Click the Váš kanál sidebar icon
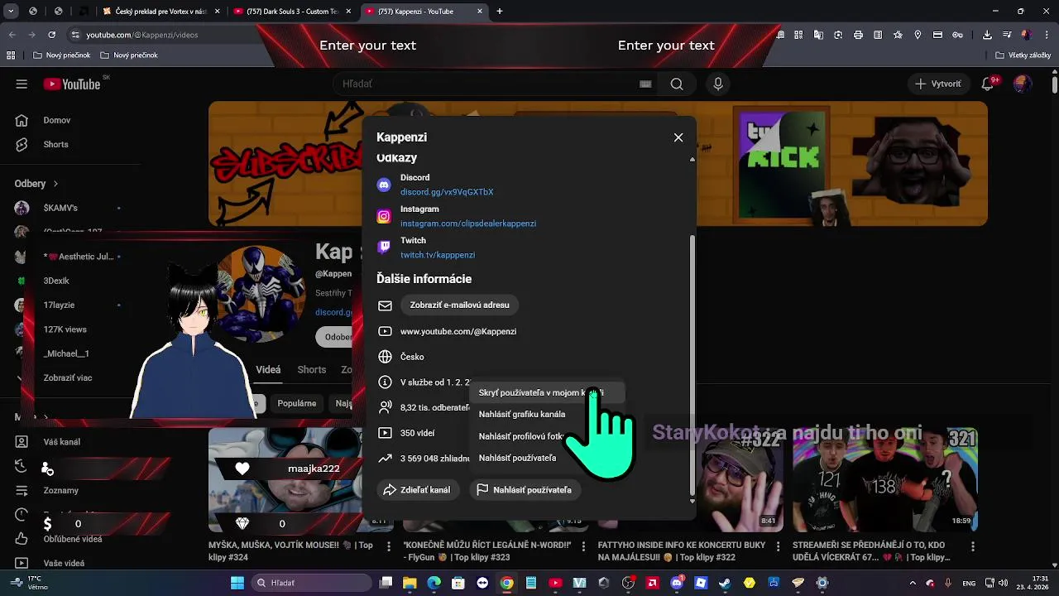 (x=22, y=442)
